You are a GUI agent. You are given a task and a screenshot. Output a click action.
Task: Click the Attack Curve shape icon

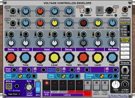pyautogui.click(x=14, y=76)
